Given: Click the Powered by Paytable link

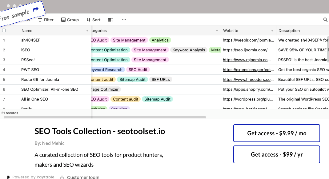Looking at the screenshot, I should [33, 177].
